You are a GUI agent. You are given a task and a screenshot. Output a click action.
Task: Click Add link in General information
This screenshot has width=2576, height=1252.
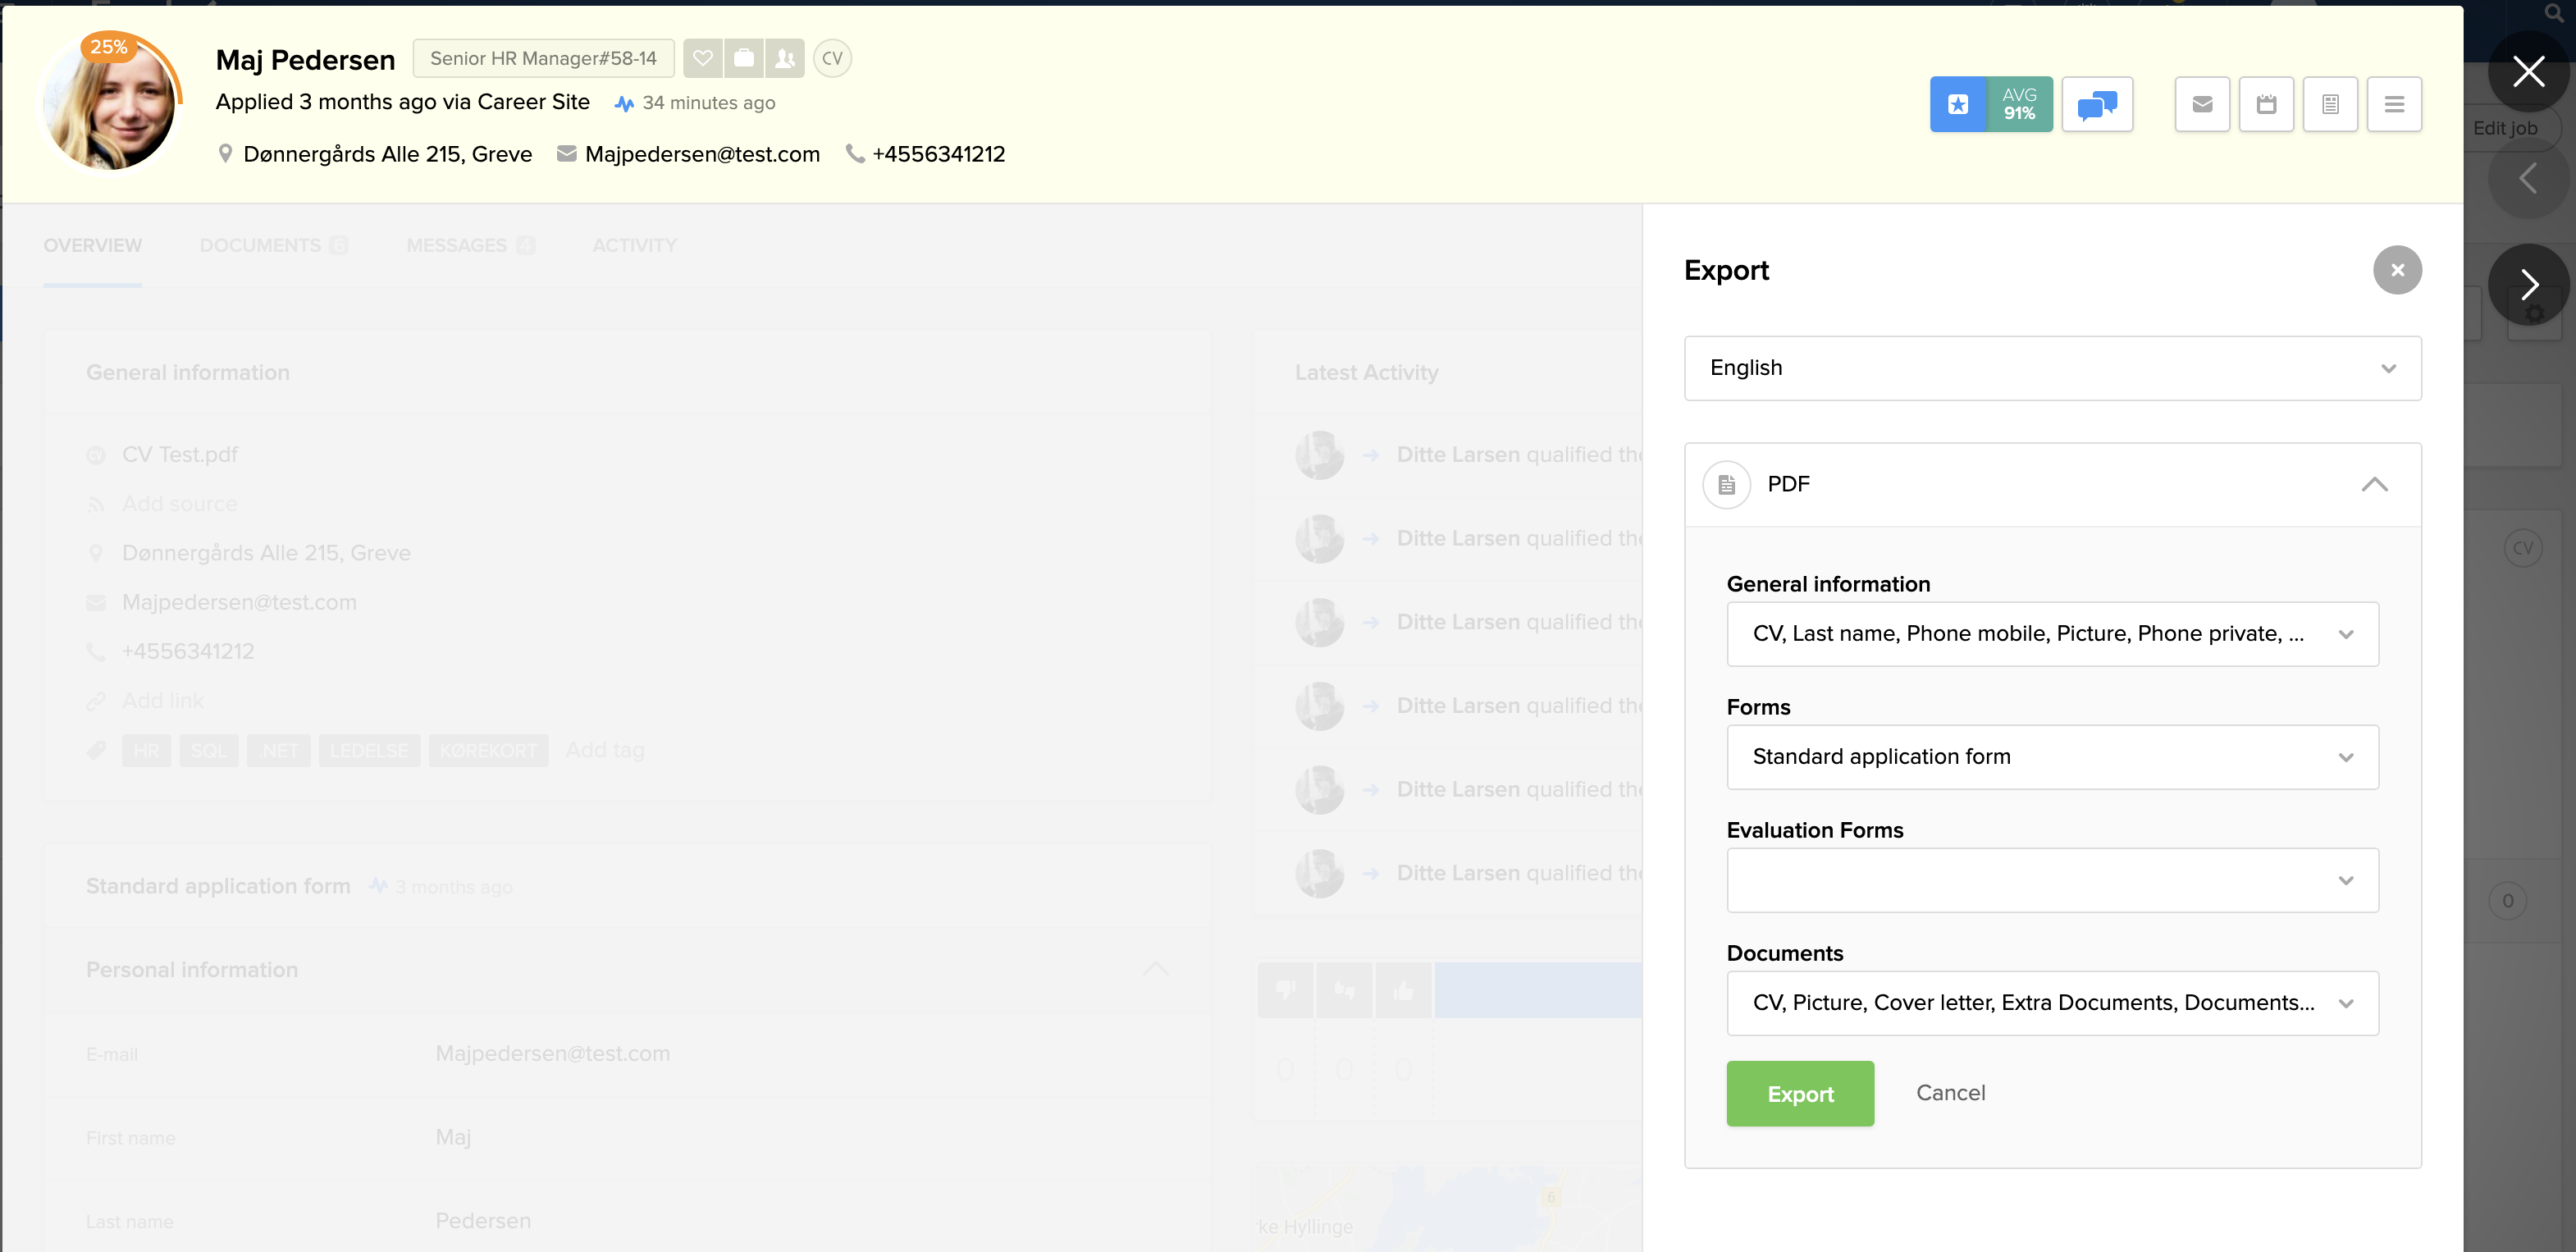pos(163,701)
